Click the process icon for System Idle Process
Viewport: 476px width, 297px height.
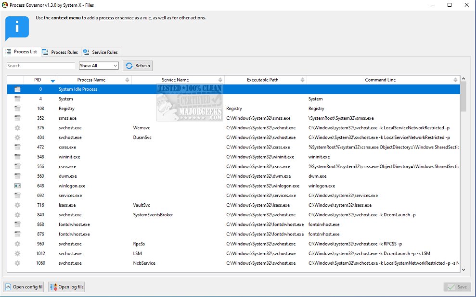tap(17, 89)
